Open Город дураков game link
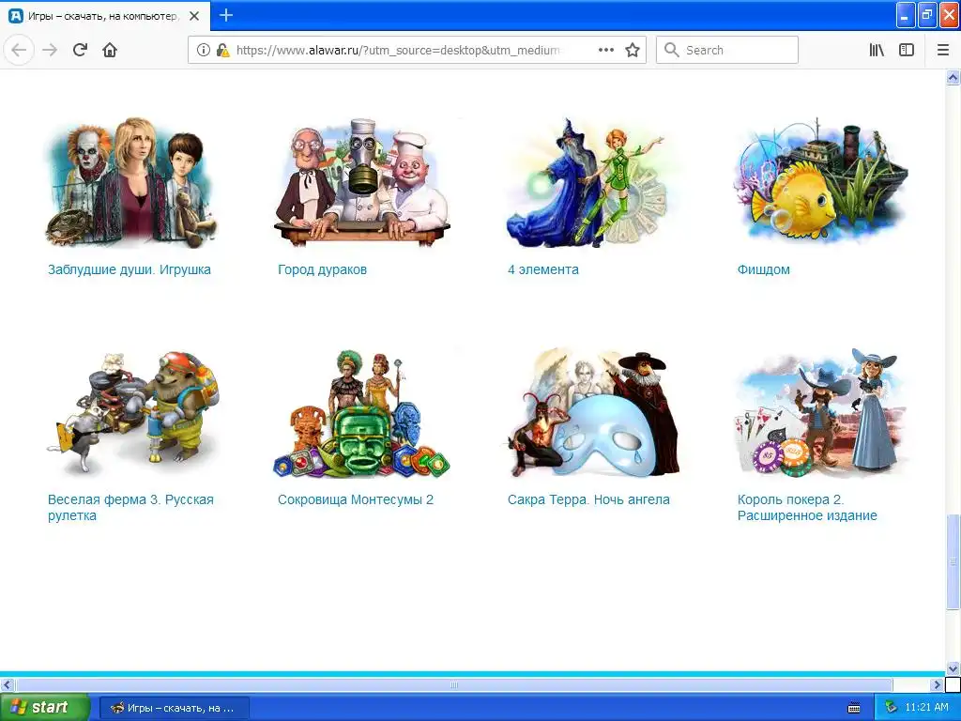This screenshot has height=721, width=961. pos(323,269)
